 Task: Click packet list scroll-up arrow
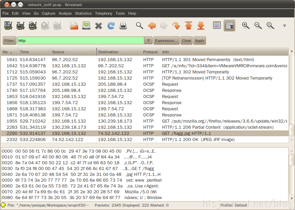tap(292, 51)
